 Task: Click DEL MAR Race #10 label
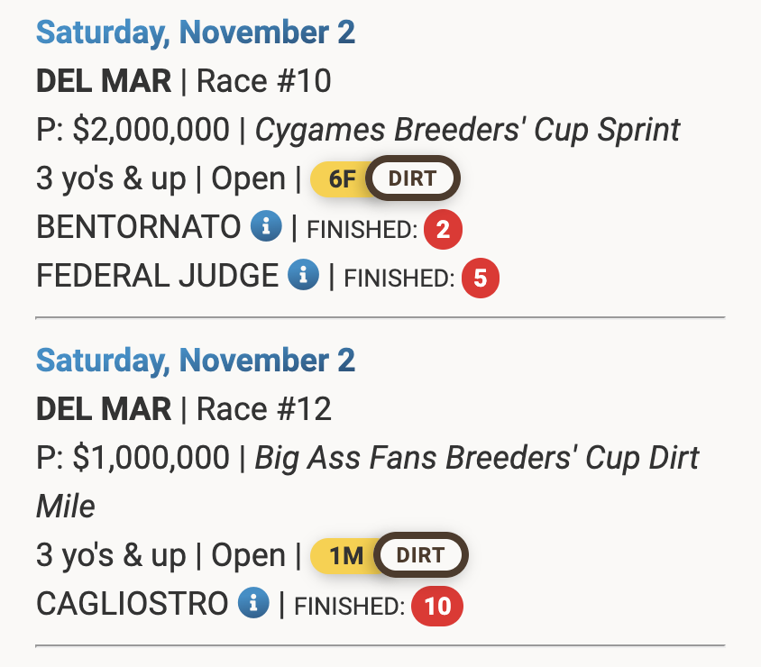click(183, 80)
